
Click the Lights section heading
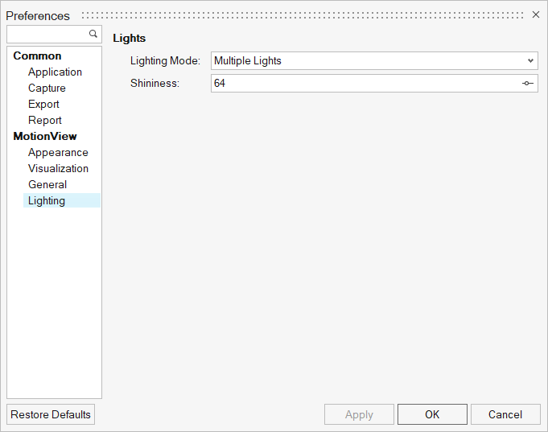point(129,38)
